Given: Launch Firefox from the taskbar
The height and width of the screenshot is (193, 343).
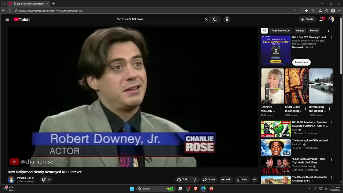Looking at the screenshot, I should tap(211, 189).
